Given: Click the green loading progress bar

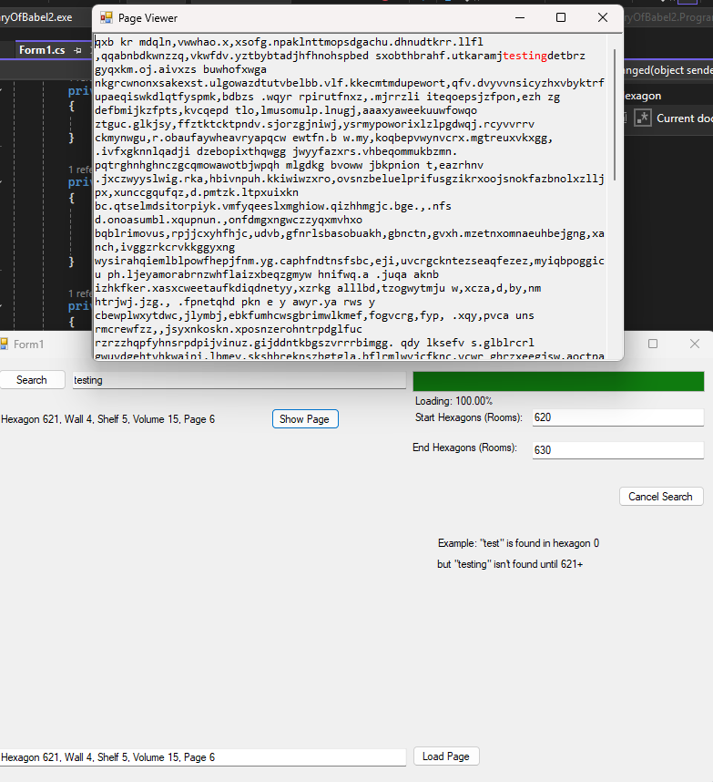Looking at the screenshot, I should click(558, 381).
